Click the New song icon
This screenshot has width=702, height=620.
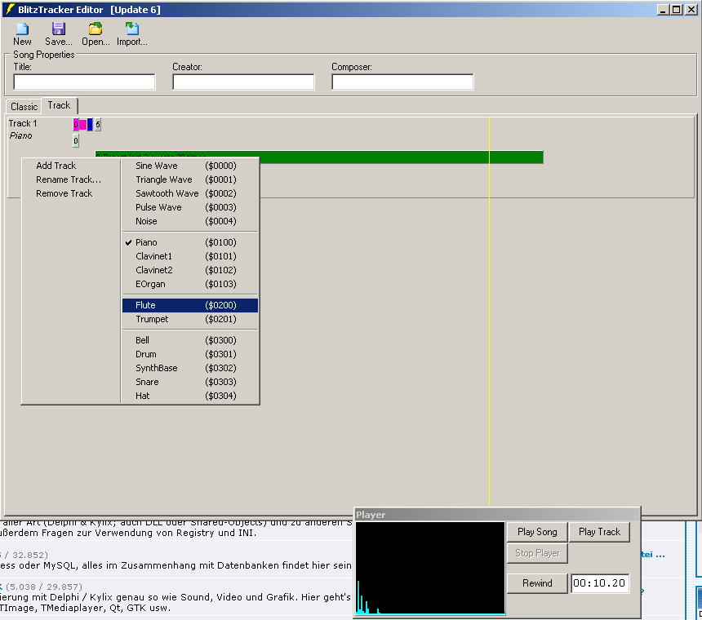[22, 29]
